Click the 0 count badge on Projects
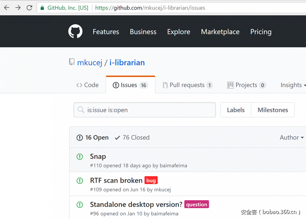 point(262,85)
